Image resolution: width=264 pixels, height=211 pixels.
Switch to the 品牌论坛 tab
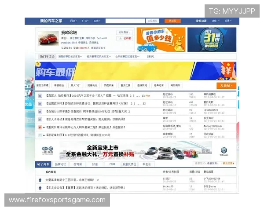[x=60, y=164]
